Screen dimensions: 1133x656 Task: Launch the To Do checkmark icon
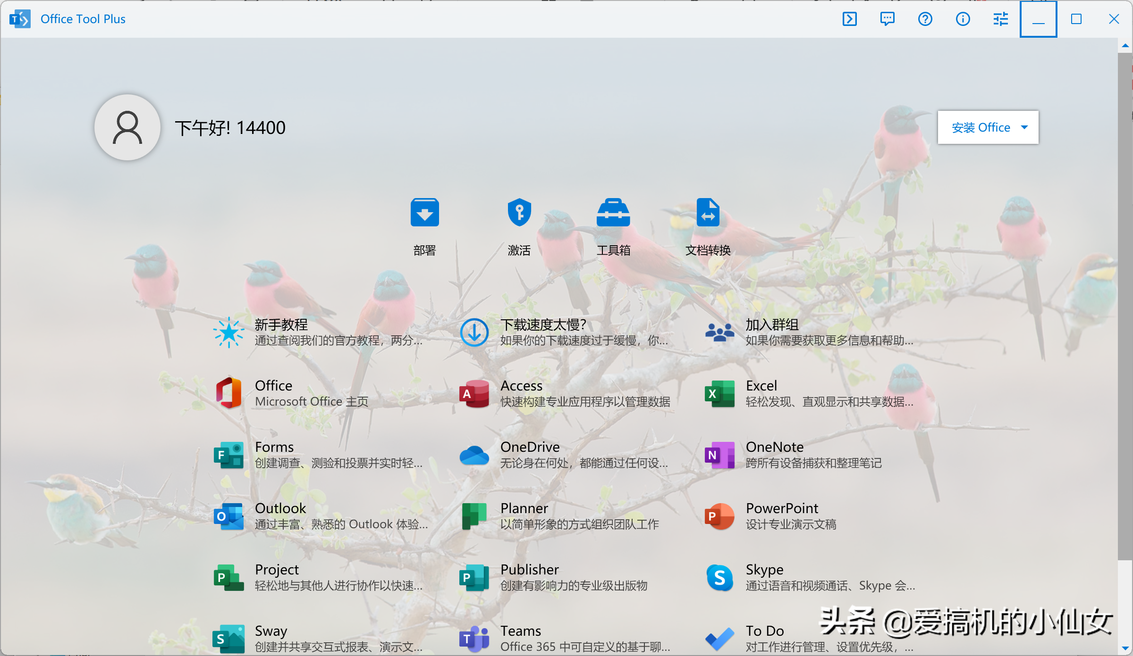pyautogui.click(x=719, y=639)
